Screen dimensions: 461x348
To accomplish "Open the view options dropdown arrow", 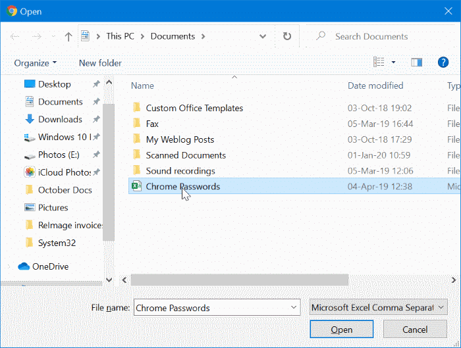I will [393, 62].
